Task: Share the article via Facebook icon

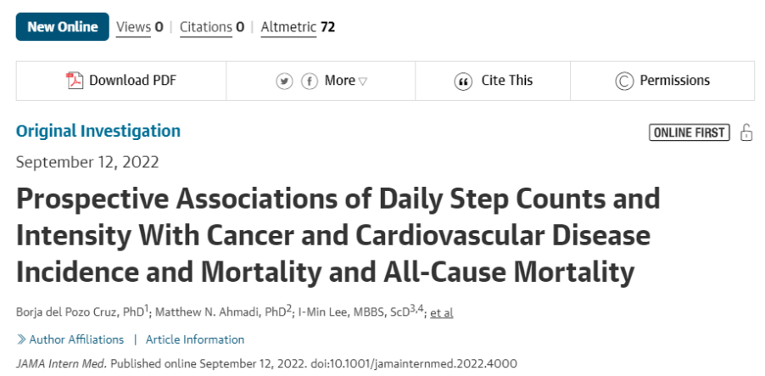Action: [x=310, y=81]
